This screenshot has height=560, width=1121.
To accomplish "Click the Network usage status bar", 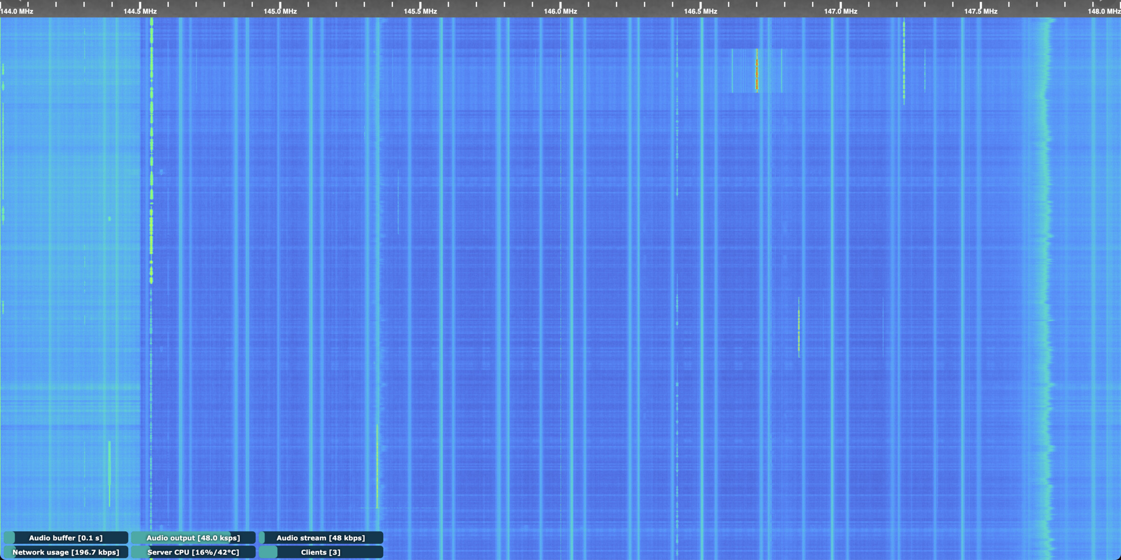I will 66,552.
